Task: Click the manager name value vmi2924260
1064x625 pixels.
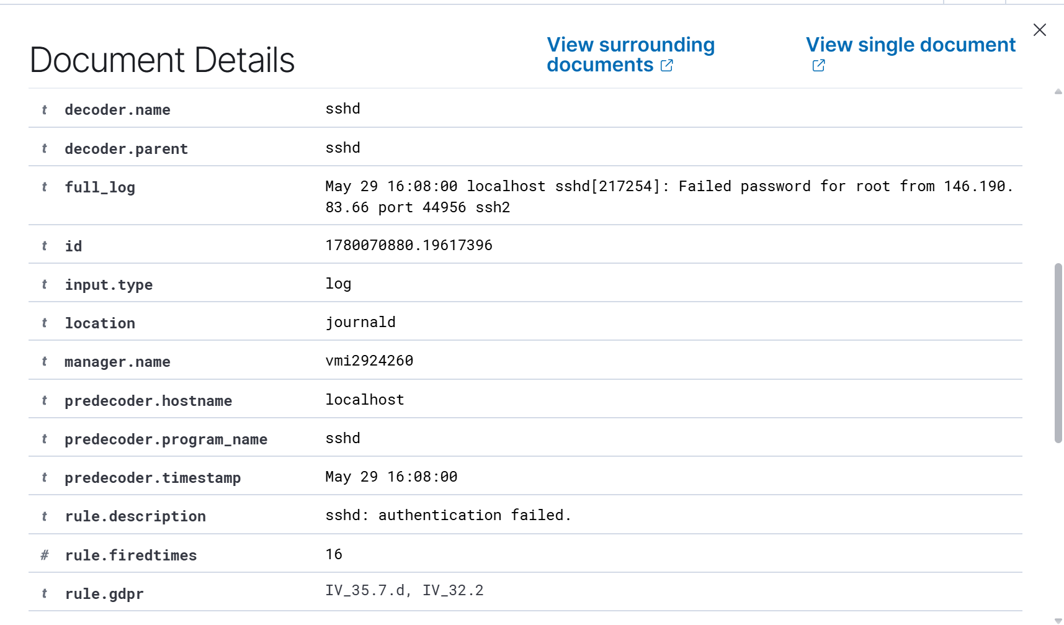Action: tap(369, 361)
